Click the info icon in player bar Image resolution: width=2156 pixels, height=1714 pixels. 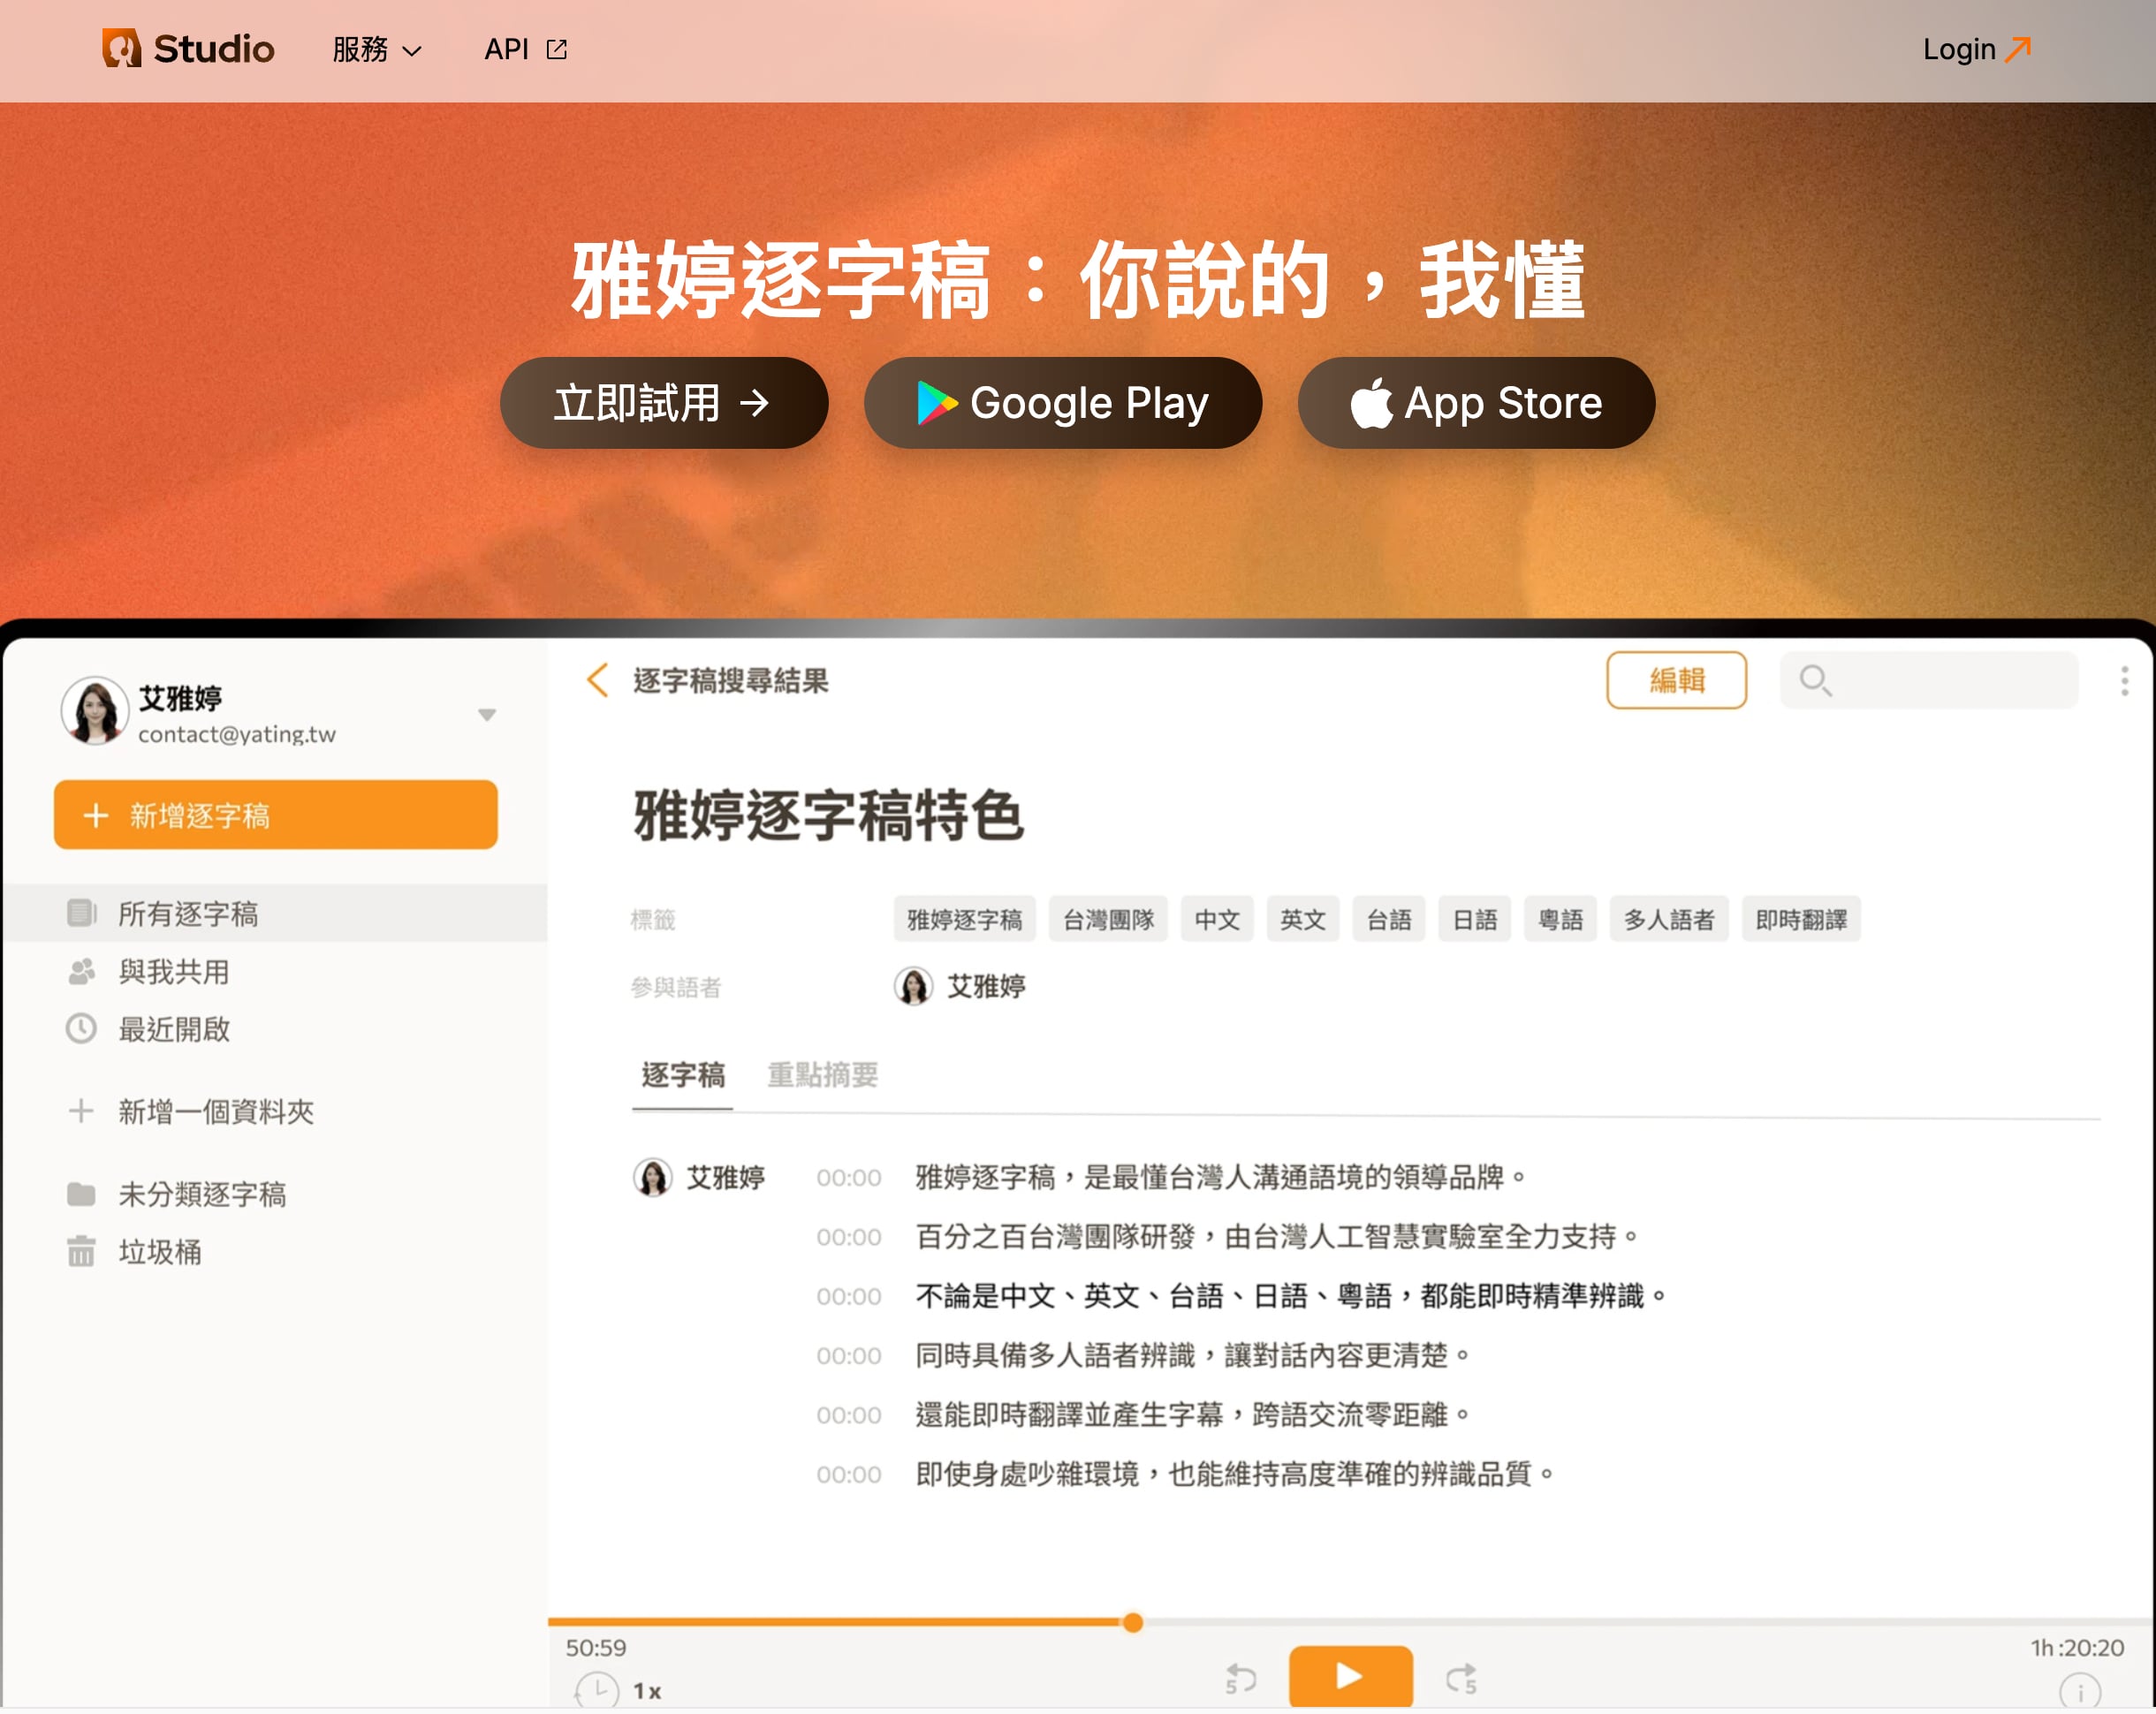(x=2080, y=1692)
